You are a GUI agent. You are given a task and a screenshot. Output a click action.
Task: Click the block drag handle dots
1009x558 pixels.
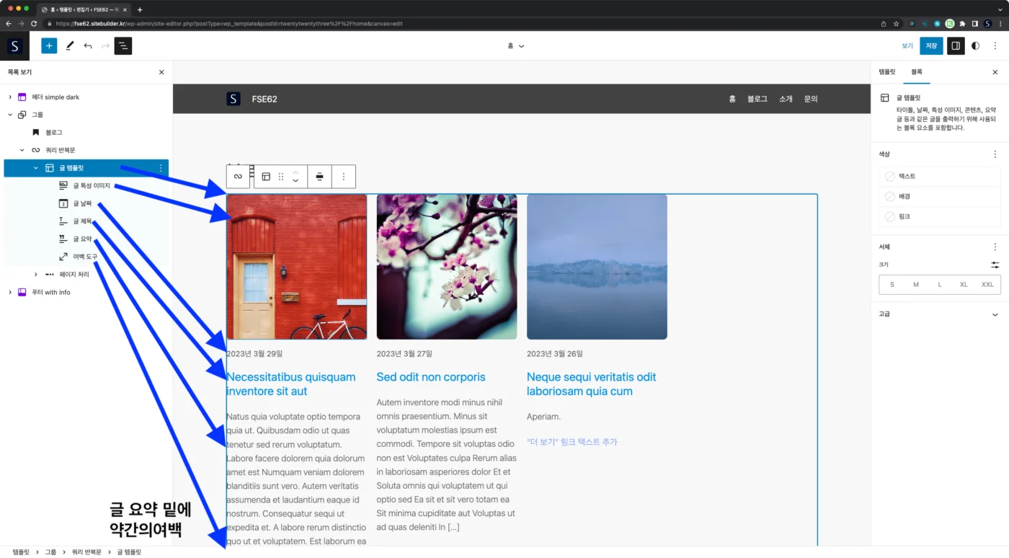point(281,177)
